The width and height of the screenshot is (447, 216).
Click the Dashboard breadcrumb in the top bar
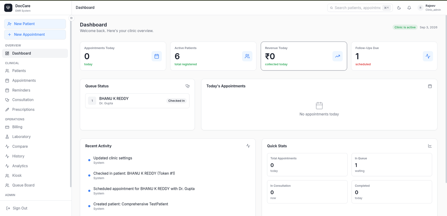pyautogui.click(x=85, y=8)
